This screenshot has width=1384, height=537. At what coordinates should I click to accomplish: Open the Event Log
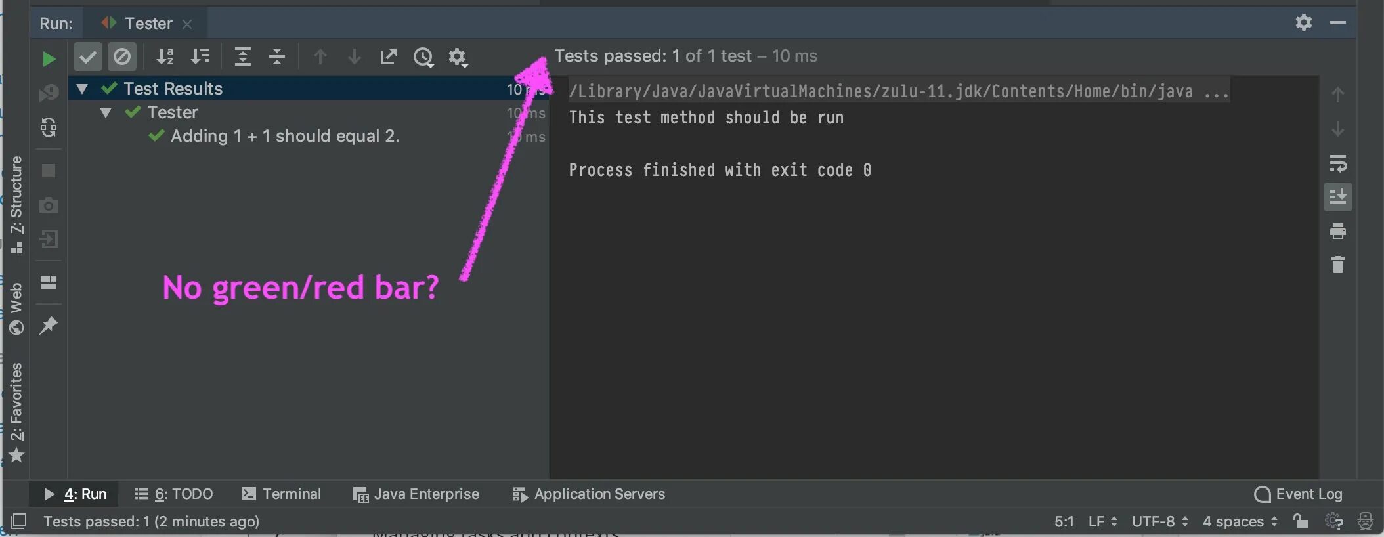[x=1298, y=494]
